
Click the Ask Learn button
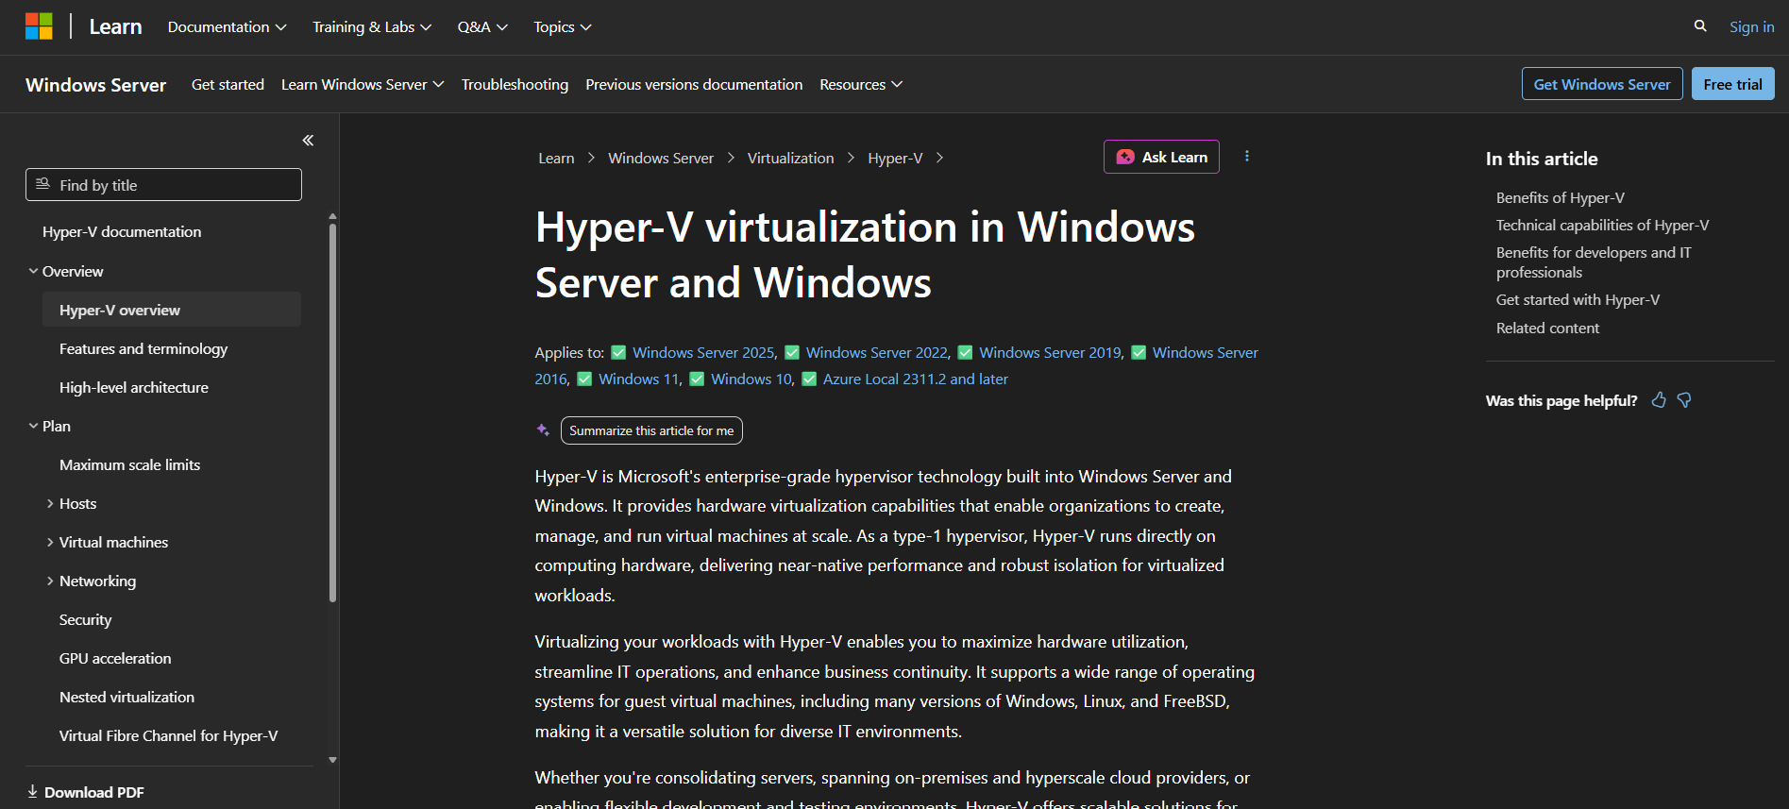tap(1161, 157)
